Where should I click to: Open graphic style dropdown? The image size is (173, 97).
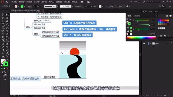point(103,6)
